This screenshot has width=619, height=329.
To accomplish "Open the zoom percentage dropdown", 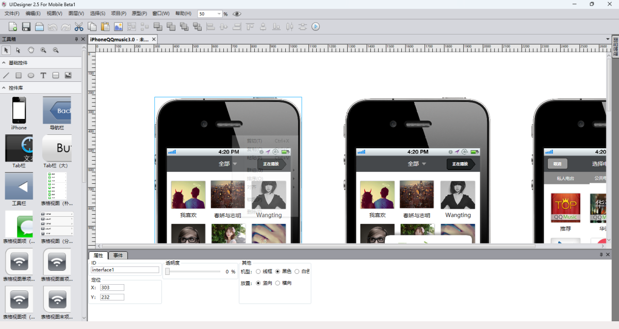I will point(219,14).
